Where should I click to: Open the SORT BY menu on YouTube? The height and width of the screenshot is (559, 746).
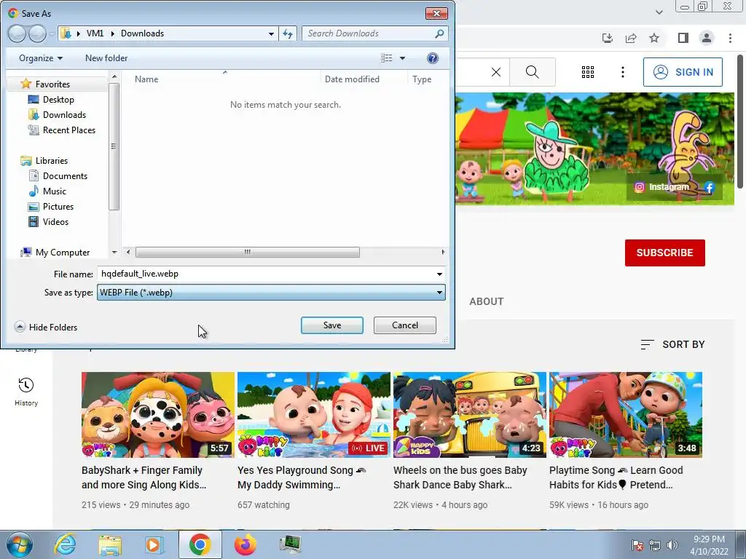(x=672, y=344)
